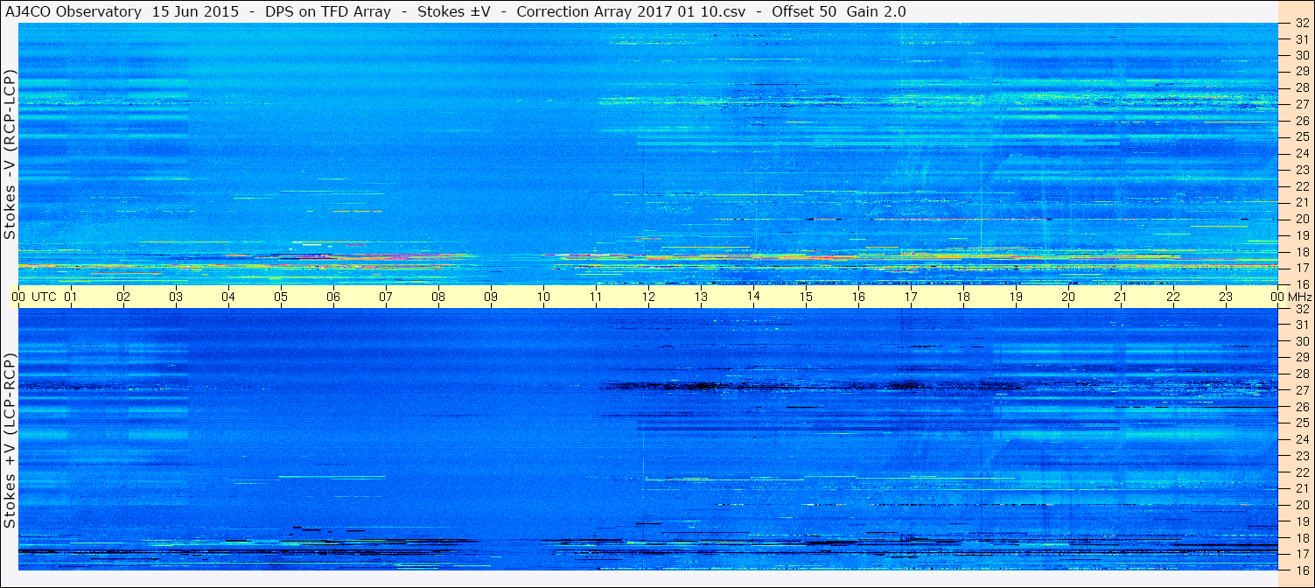Click the 17 hour time marker
Viewport: 1315px width, 588px height.
pos(911,297)
